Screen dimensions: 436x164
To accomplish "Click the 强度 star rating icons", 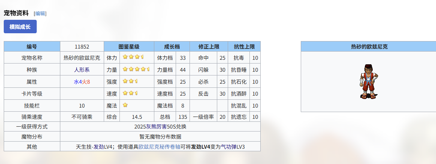I will click(x=130, y=81).
